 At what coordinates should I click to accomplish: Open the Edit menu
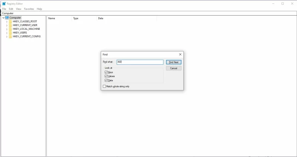[x=11, y=9]
